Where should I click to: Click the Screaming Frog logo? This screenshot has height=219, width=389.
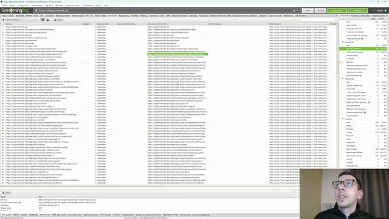(x=15, y=10)
